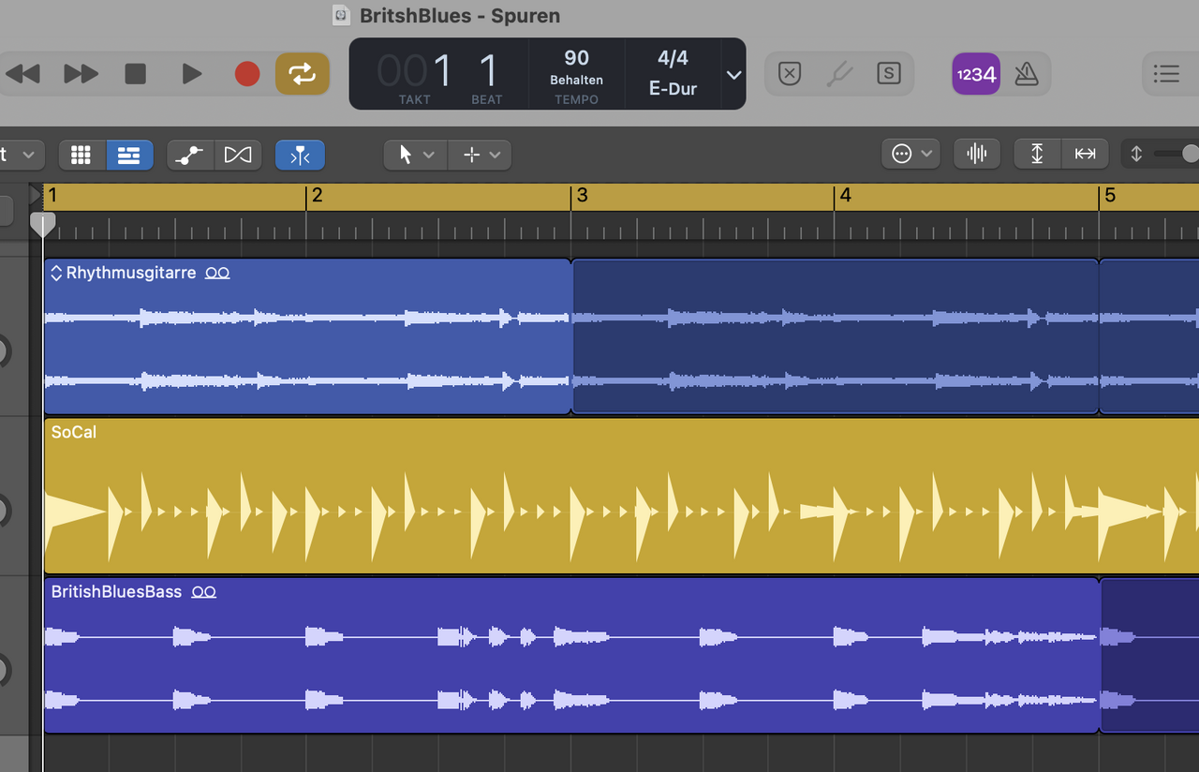
Task: Click ruler bar marker 5
Action: point(1110,196)
